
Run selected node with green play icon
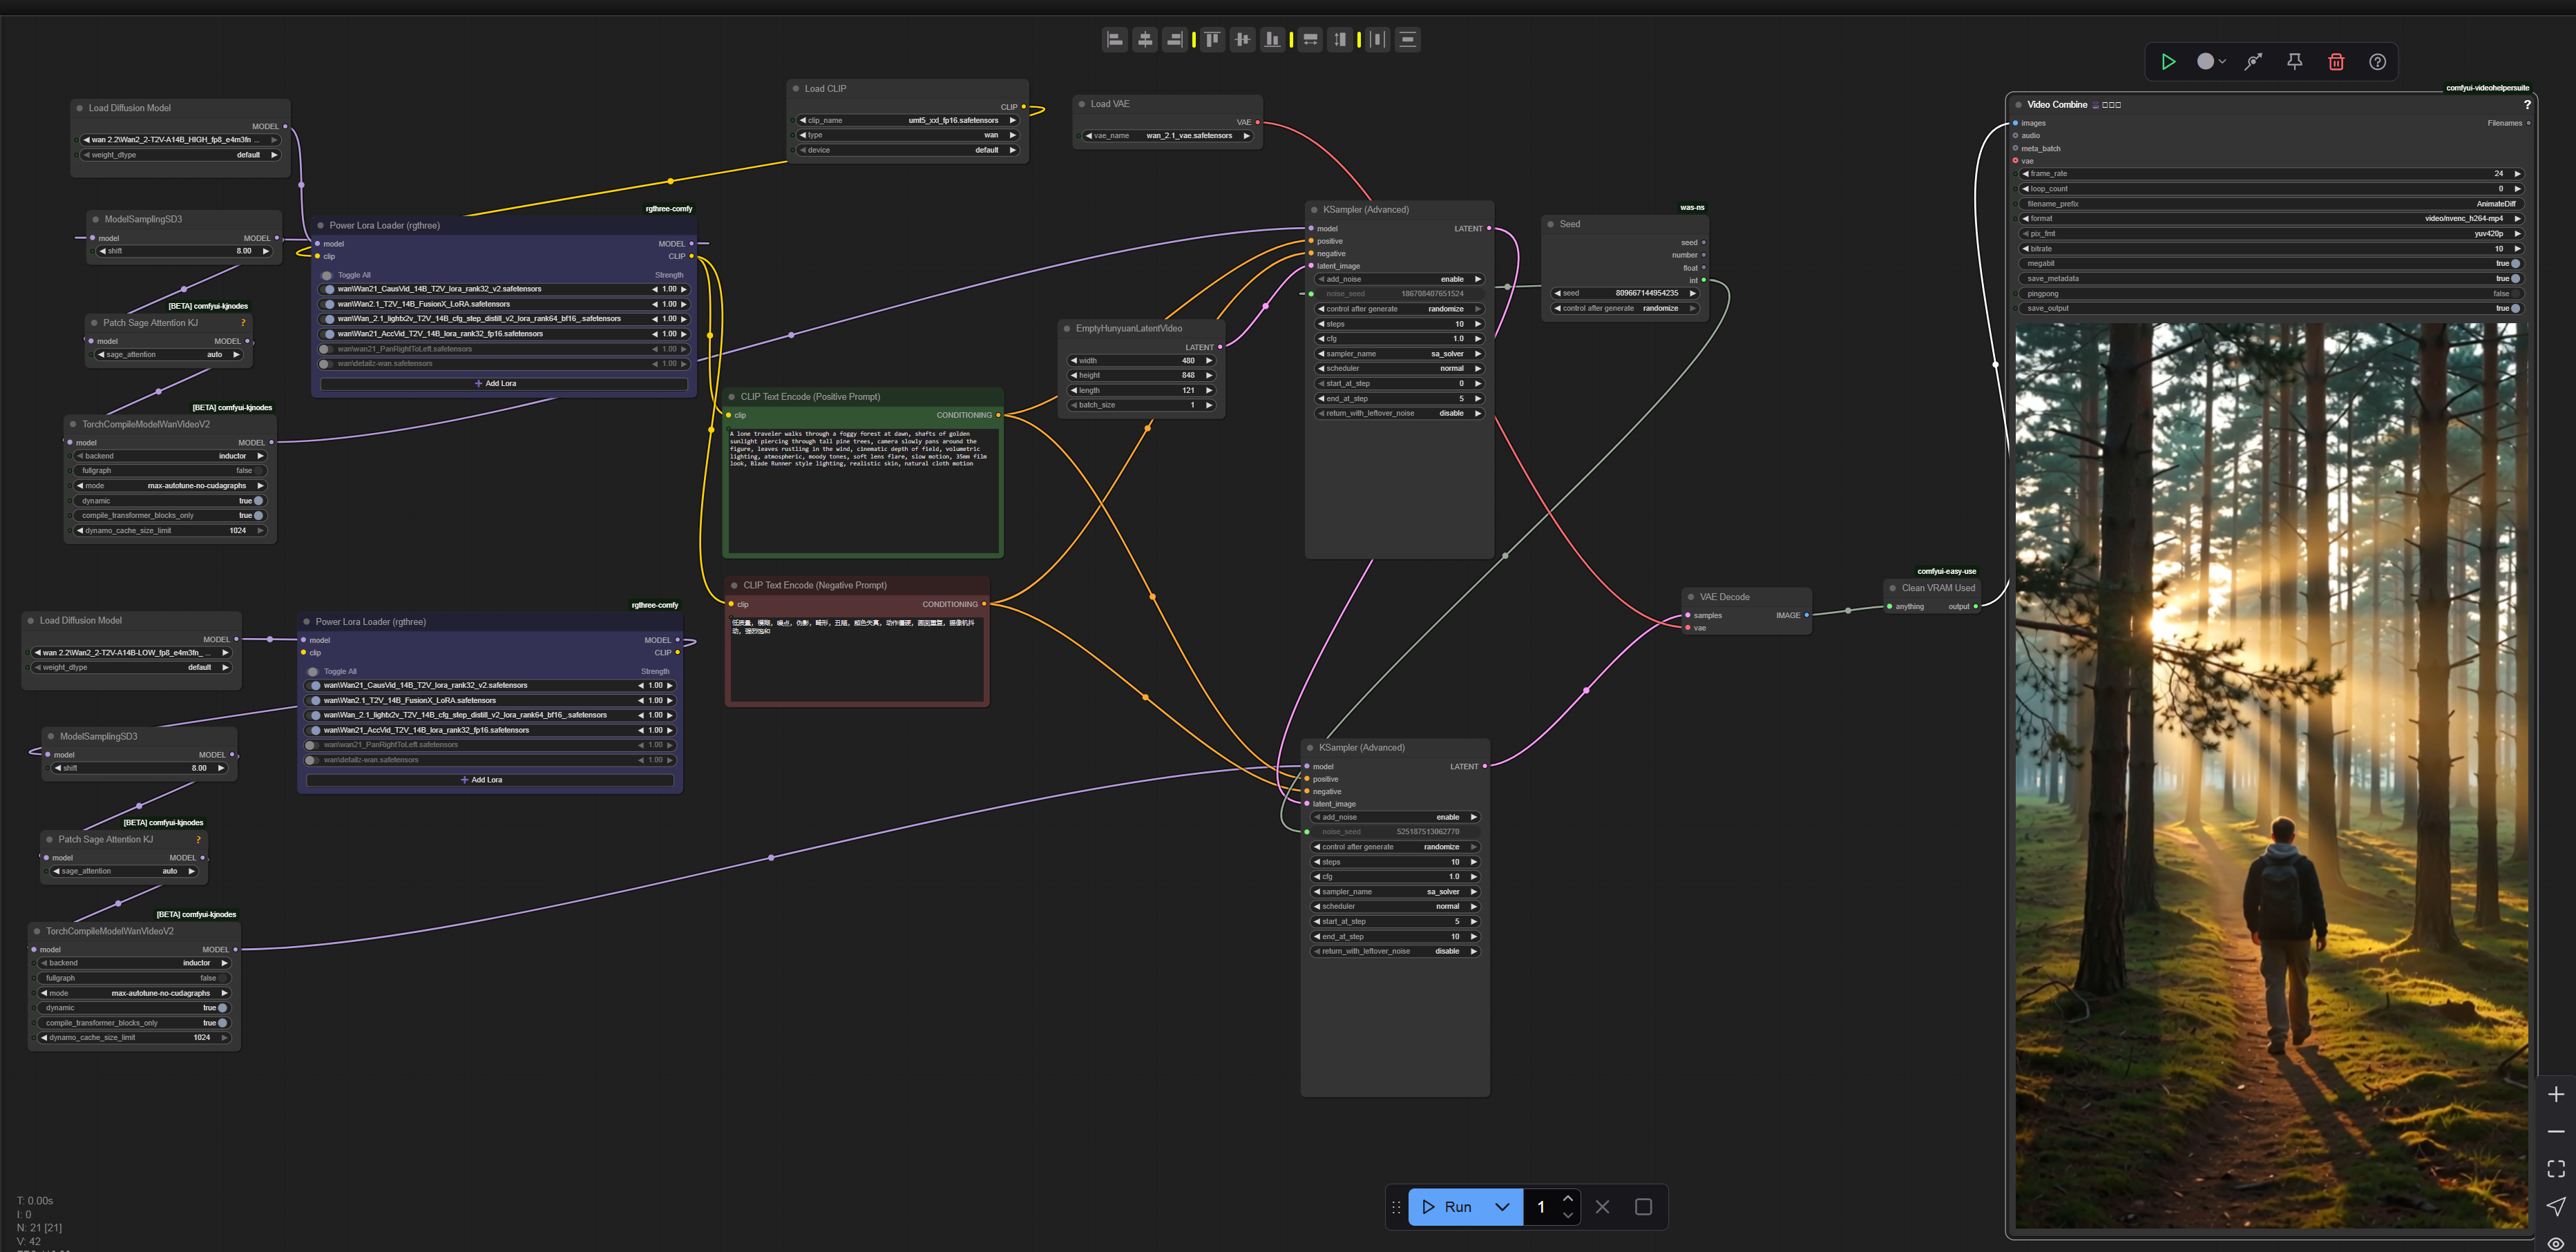[2168, 62]
